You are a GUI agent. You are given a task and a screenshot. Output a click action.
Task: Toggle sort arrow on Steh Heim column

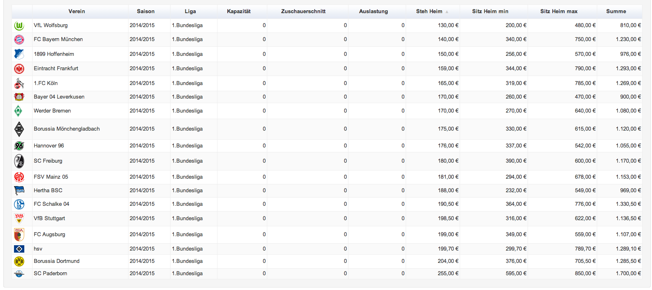coord(447,12)
